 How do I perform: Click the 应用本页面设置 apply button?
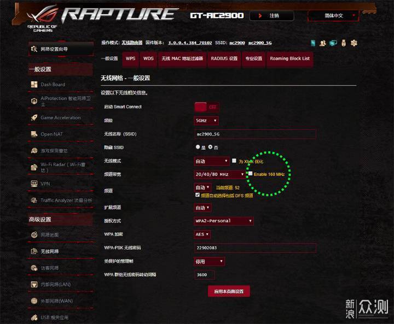pyautogui.click(x=229, y=291)
